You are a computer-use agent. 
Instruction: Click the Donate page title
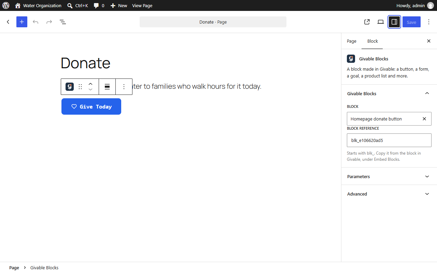coord(86,63)
